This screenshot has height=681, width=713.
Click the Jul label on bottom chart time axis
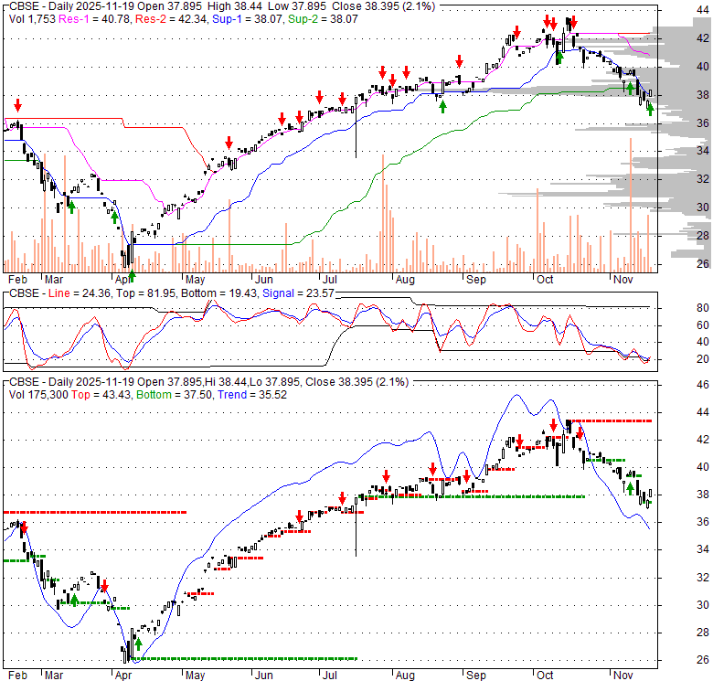pyautogui.click(x=329, y=676)
